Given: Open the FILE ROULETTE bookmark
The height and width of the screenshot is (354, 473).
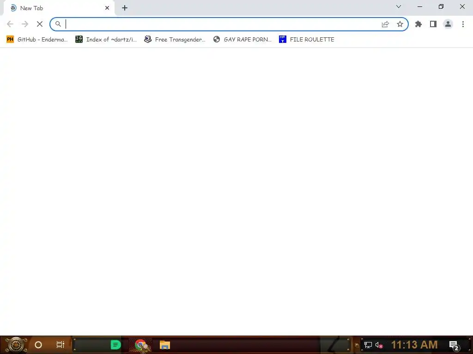Looking at the screenshot, I should [x=307, y=40].
